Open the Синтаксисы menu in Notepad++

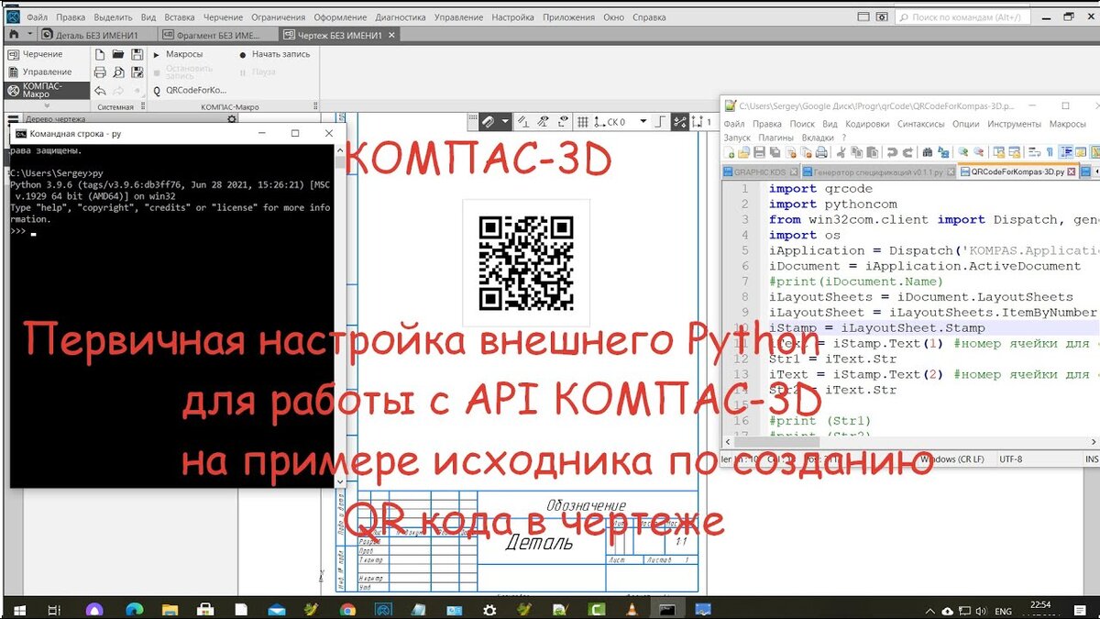(x=921, y=124)
